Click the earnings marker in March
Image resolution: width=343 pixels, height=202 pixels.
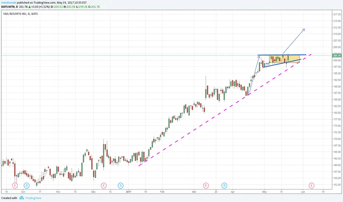pyautogui.click(x=206, y=185)
